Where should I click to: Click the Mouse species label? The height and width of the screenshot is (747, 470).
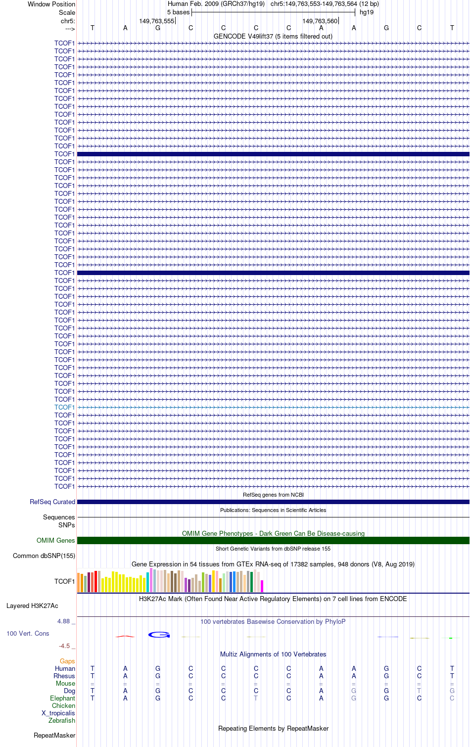point(66,683)
